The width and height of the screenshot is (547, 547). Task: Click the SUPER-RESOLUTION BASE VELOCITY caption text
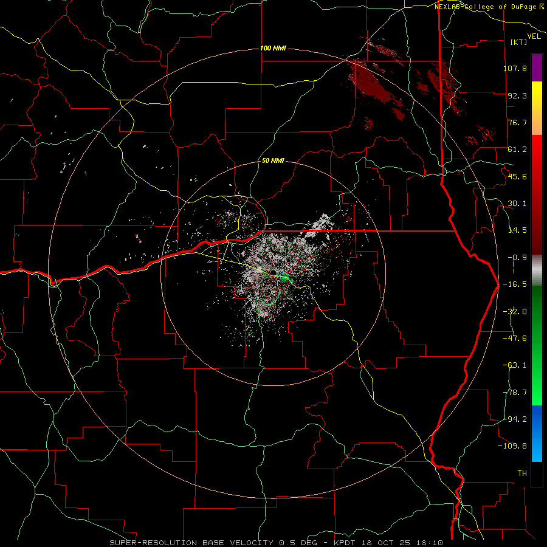191,543
